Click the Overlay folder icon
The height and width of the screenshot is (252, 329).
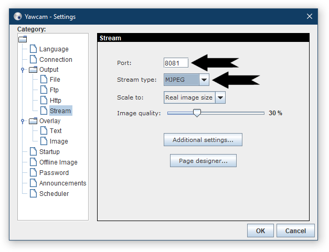[x=33, y=121]
